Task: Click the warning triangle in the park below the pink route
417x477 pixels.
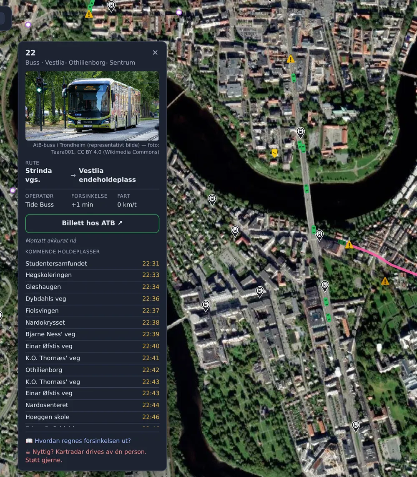Action: coord(385,281)
